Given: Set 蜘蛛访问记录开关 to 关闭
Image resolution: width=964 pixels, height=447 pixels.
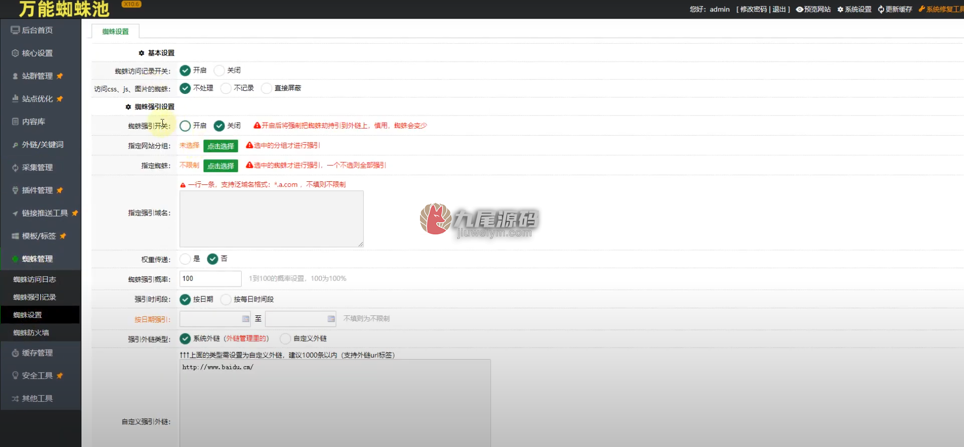Looking at the screenshot, I should 219,70.
